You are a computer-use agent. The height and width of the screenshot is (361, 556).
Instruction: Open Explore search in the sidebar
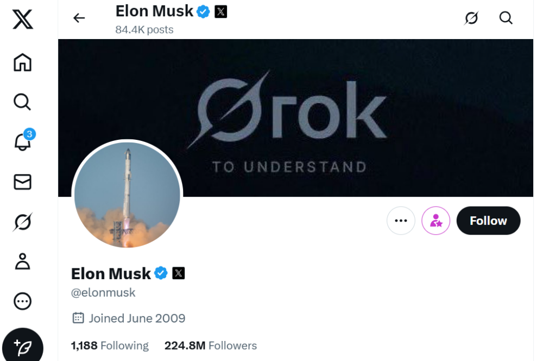[22, 101]
